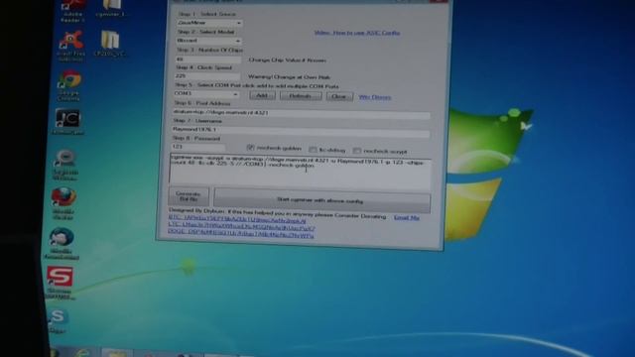Open Mozilla Thunderbird desktop shortcut

pos(62,243)
